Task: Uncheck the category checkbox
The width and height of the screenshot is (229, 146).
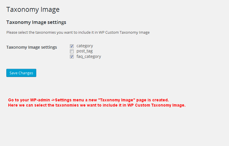Action: click(72, 46)
